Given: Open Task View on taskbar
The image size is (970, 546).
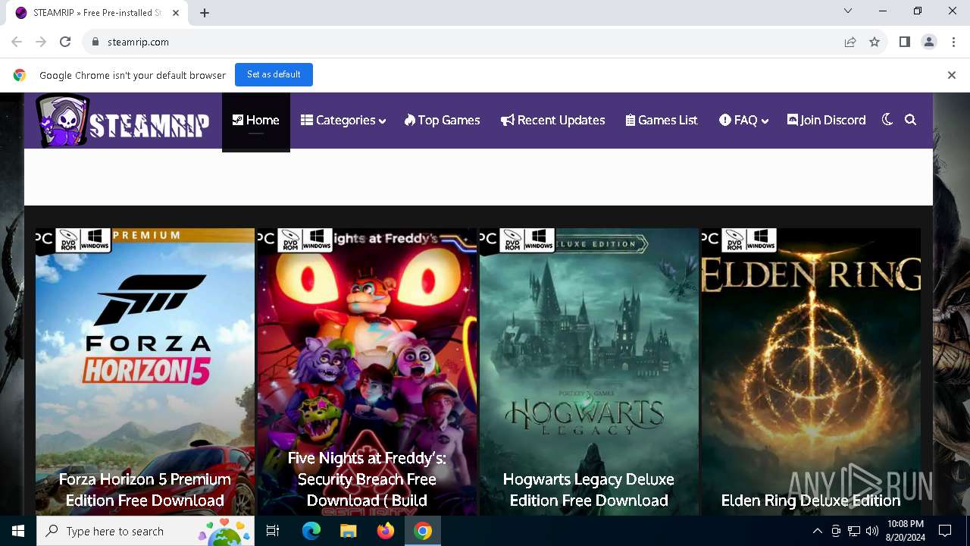Looking at the screenshot, I should pyautogui.click(x=273, y=531).
